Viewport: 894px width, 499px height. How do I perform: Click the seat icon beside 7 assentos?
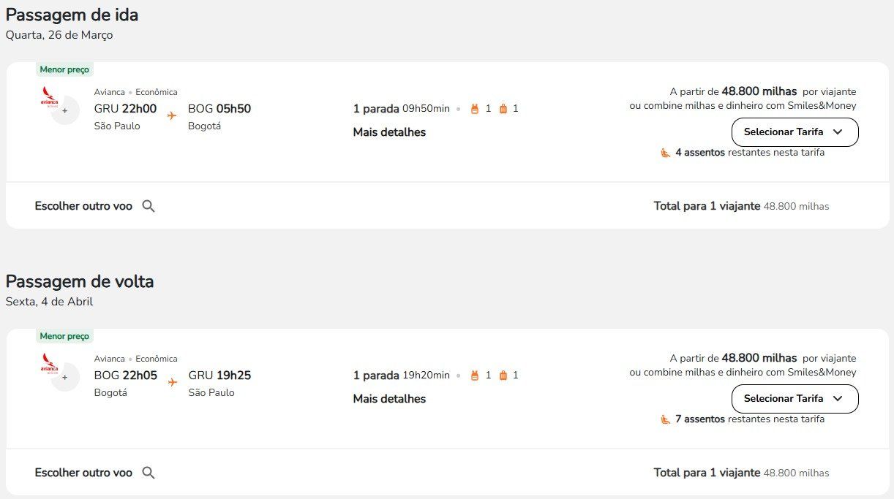pos(666,419)
